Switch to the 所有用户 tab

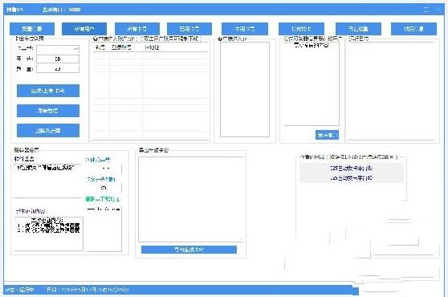(x=84, y=29)
